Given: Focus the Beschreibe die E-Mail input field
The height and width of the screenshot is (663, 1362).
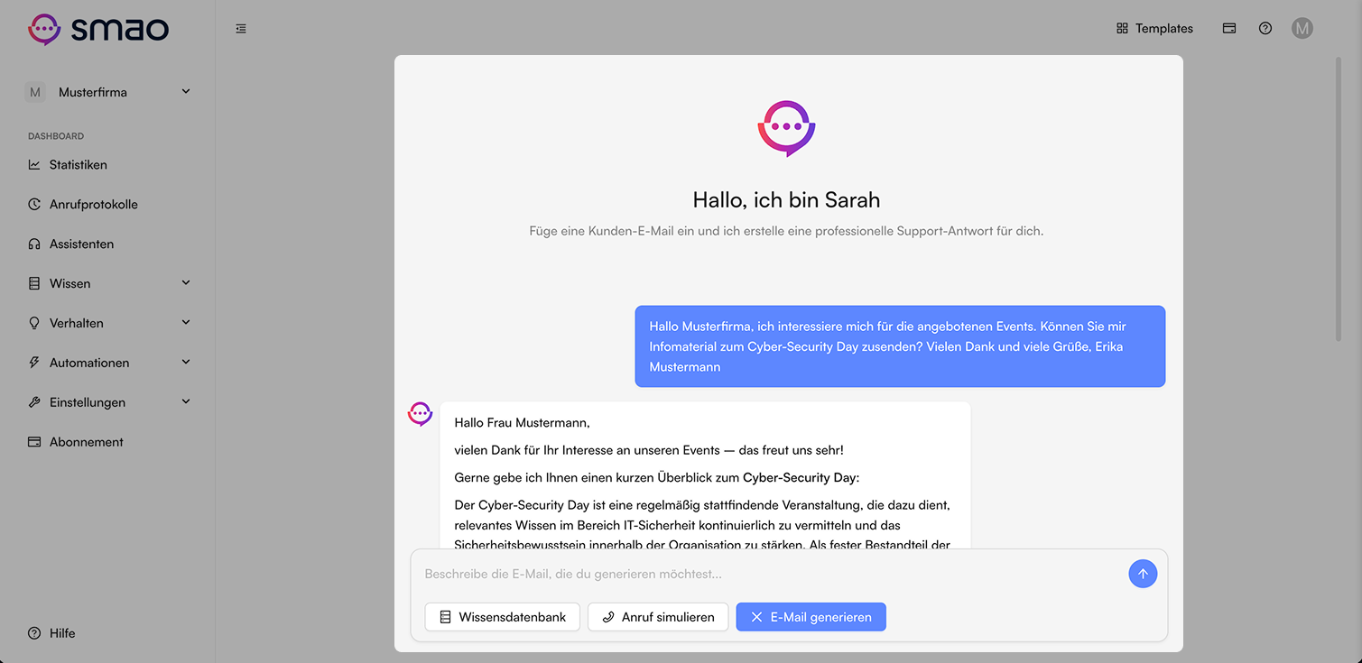Looking at the screenshot, I should tap(772, 574).
